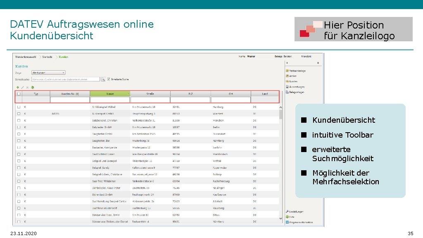This screenshot has height=238, width=423.
Task: Open Programminformation in the right sidebar
Action: 301,222
